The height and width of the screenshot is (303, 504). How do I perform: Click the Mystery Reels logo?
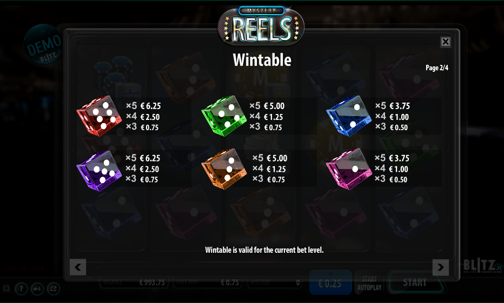tap(261, 25)
